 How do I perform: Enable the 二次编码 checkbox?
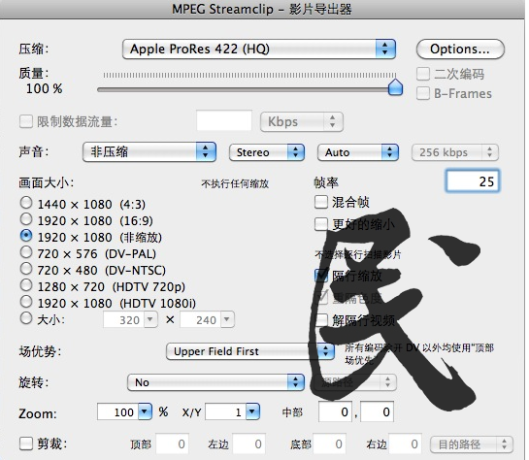tap(423, 74)
